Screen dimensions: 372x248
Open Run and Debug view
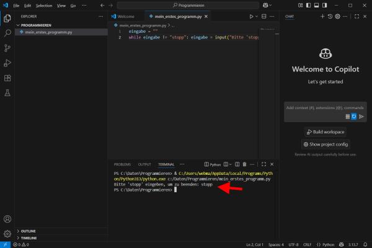7,63
